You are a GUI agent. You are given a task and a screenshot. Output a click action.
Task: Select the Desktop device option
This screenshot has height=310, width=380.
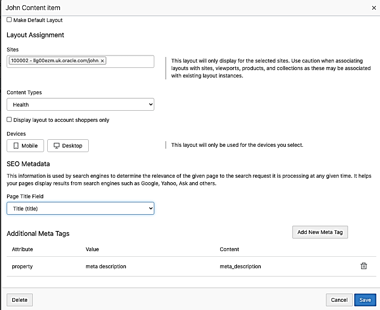point(68,146)
